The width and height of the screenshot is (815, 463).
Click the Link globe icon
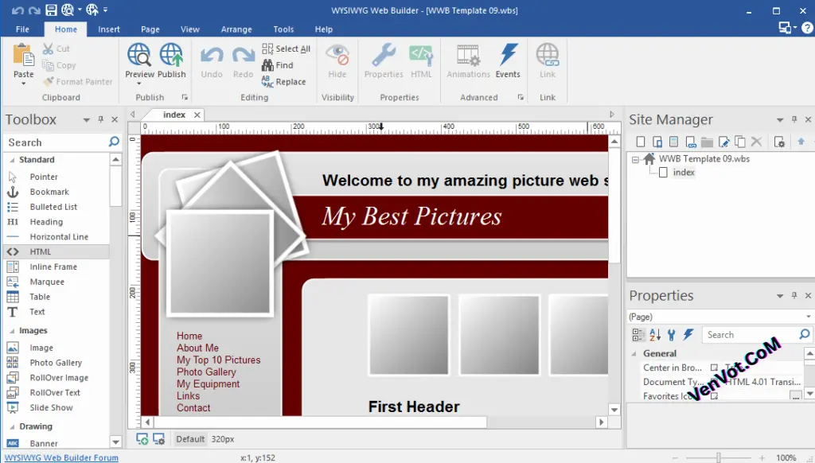[548, 55]
